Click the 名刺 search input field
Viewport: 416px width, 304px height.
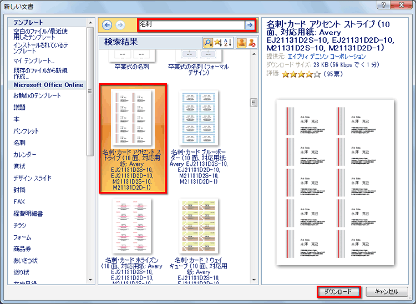[192, 24]
